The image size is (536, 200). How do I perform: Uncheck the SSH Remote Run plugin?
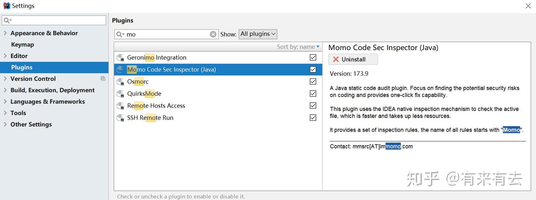click(x=313, y=118)
